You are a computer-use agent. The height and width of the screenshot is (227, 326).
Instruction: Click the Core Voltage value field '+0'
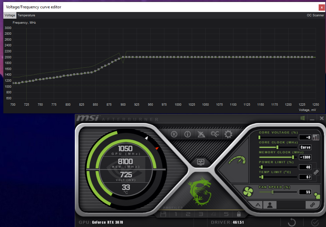[x=305, y=137]
